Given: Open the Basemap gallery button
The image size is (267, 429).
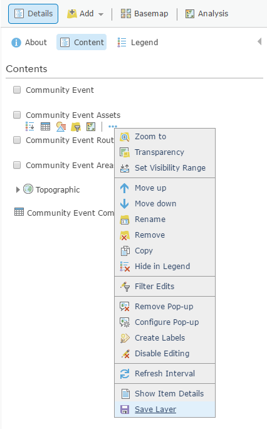Looking at the screenshot, I should [145, 13].
